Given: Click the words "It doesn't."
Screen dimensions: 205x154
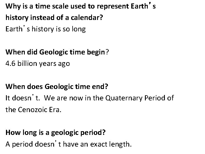Looking at the screenshot, I should click(x=21, y=98).
